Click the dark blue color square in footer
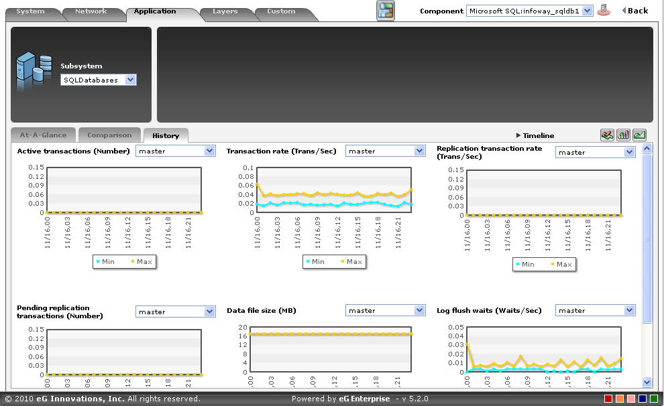This screenshot has width=664, height=406. [x=643, y=399]
